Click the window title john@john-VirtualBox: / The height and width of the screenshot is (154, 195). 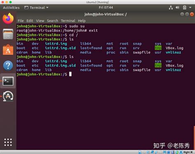coord(106,14)
